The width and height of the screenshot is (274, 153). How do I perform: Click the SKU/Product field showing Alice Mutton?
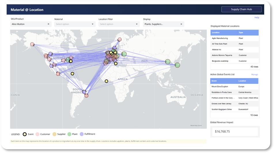(x=31, y=24)
